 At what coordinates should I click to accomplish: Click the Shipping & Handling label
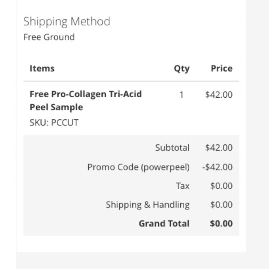[x=148, y=205]
